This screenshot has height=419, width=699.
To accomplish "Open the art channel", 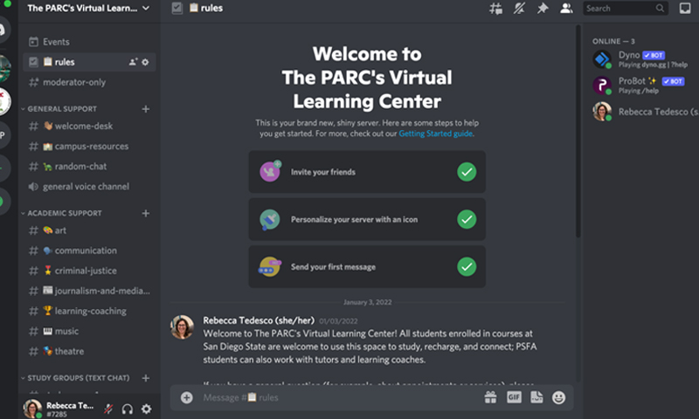I will 89,230.
